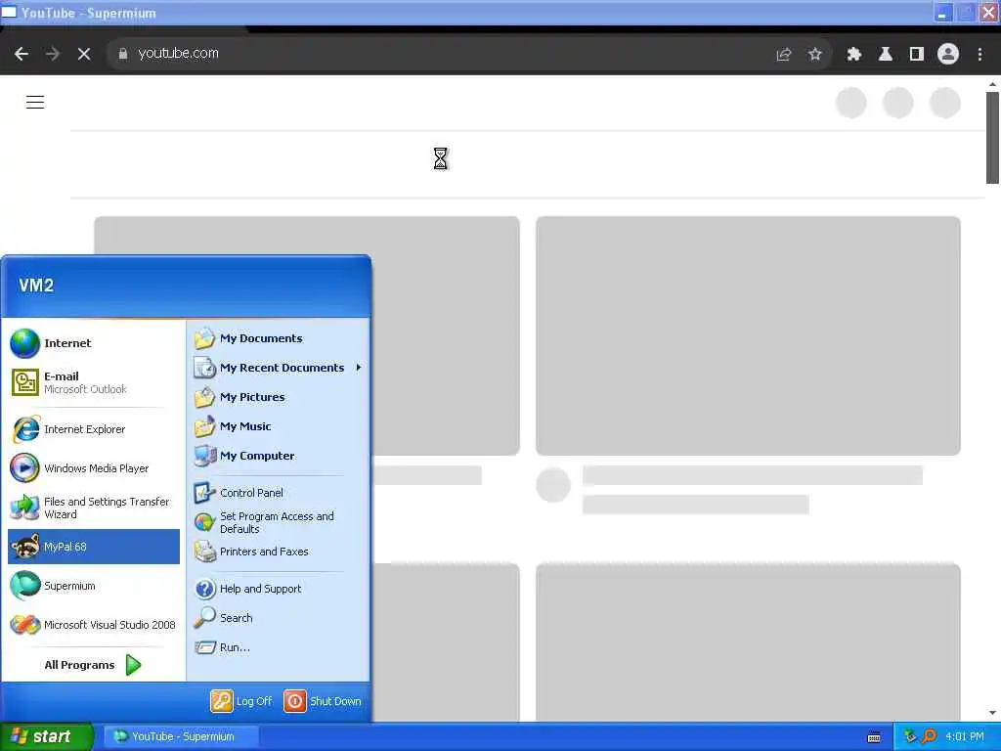The image size is (1001, 751).
Task: Open the profile avatar icon
Action: 948,55
